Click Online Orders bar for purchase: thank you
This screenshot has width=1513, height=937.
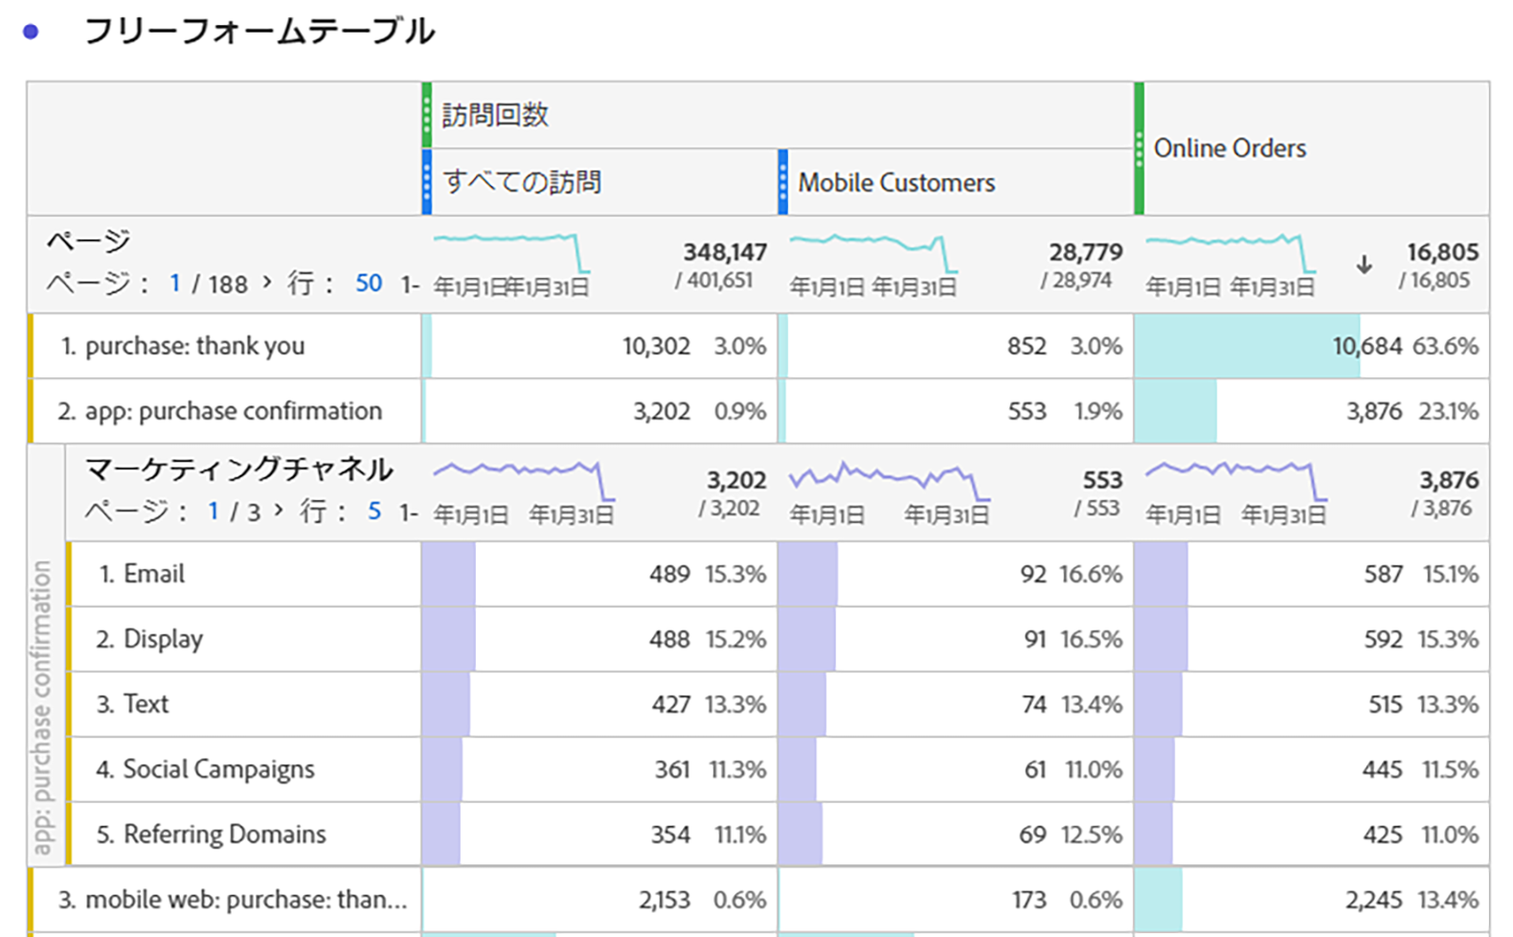point(1246,346)
